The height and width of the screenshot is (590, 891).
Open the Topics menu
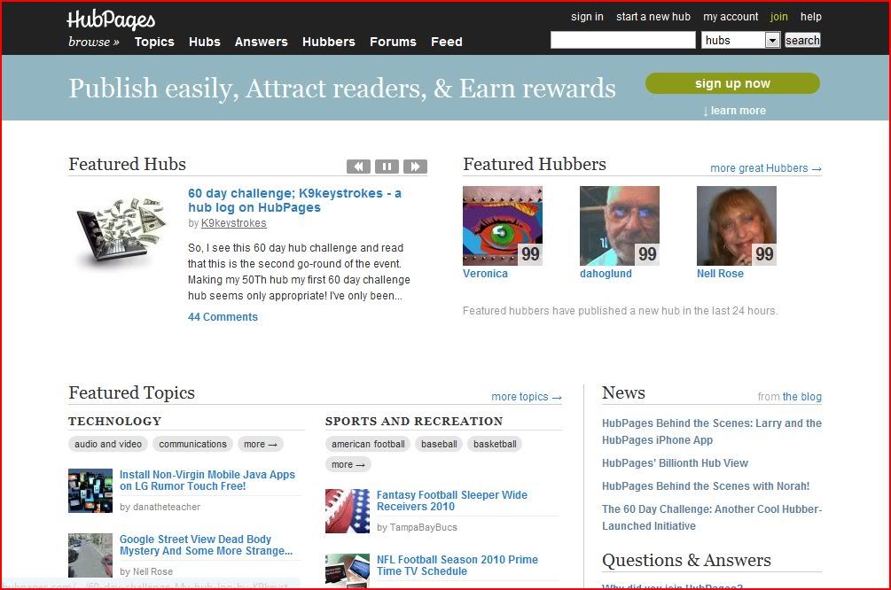click(154, 42)
